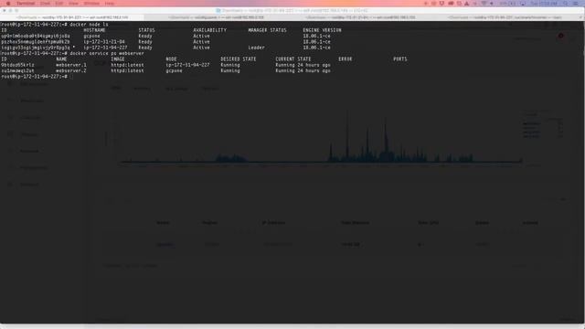This screenshot has height=329, width=585.
Task: Open the Edit menu
Action: pyautogui.click(x=58, y=4)
